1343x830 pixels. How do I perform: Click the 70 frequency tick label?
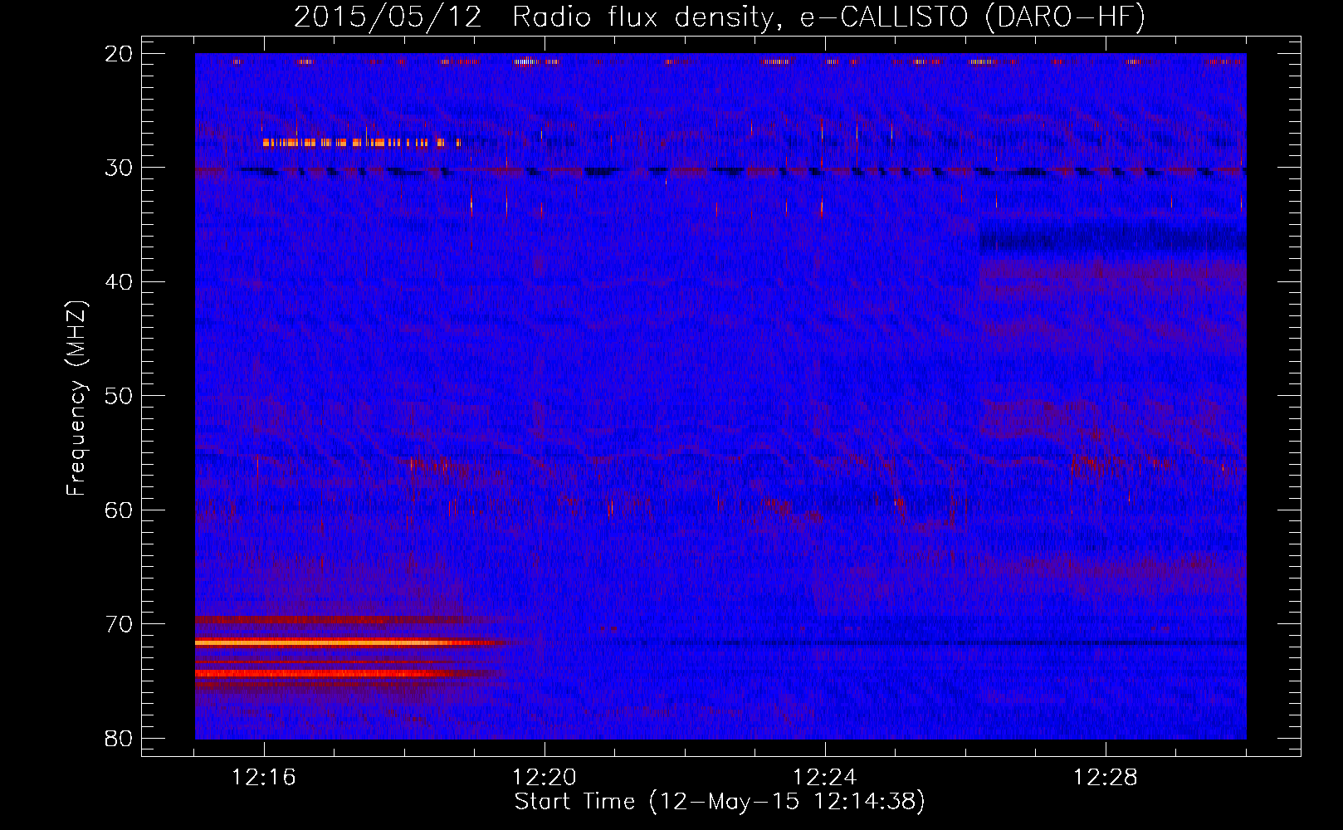pos(119,624)
